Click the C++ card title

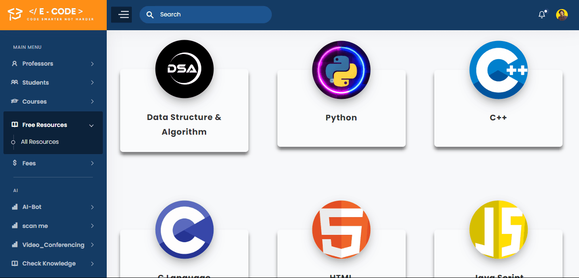tap(498, 117)
